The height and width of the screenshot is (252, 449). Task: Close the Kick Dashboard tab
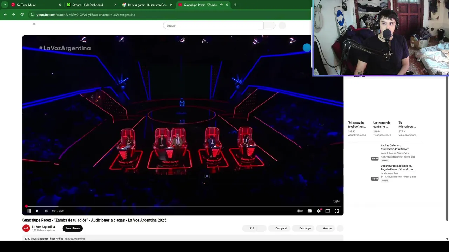115,5
